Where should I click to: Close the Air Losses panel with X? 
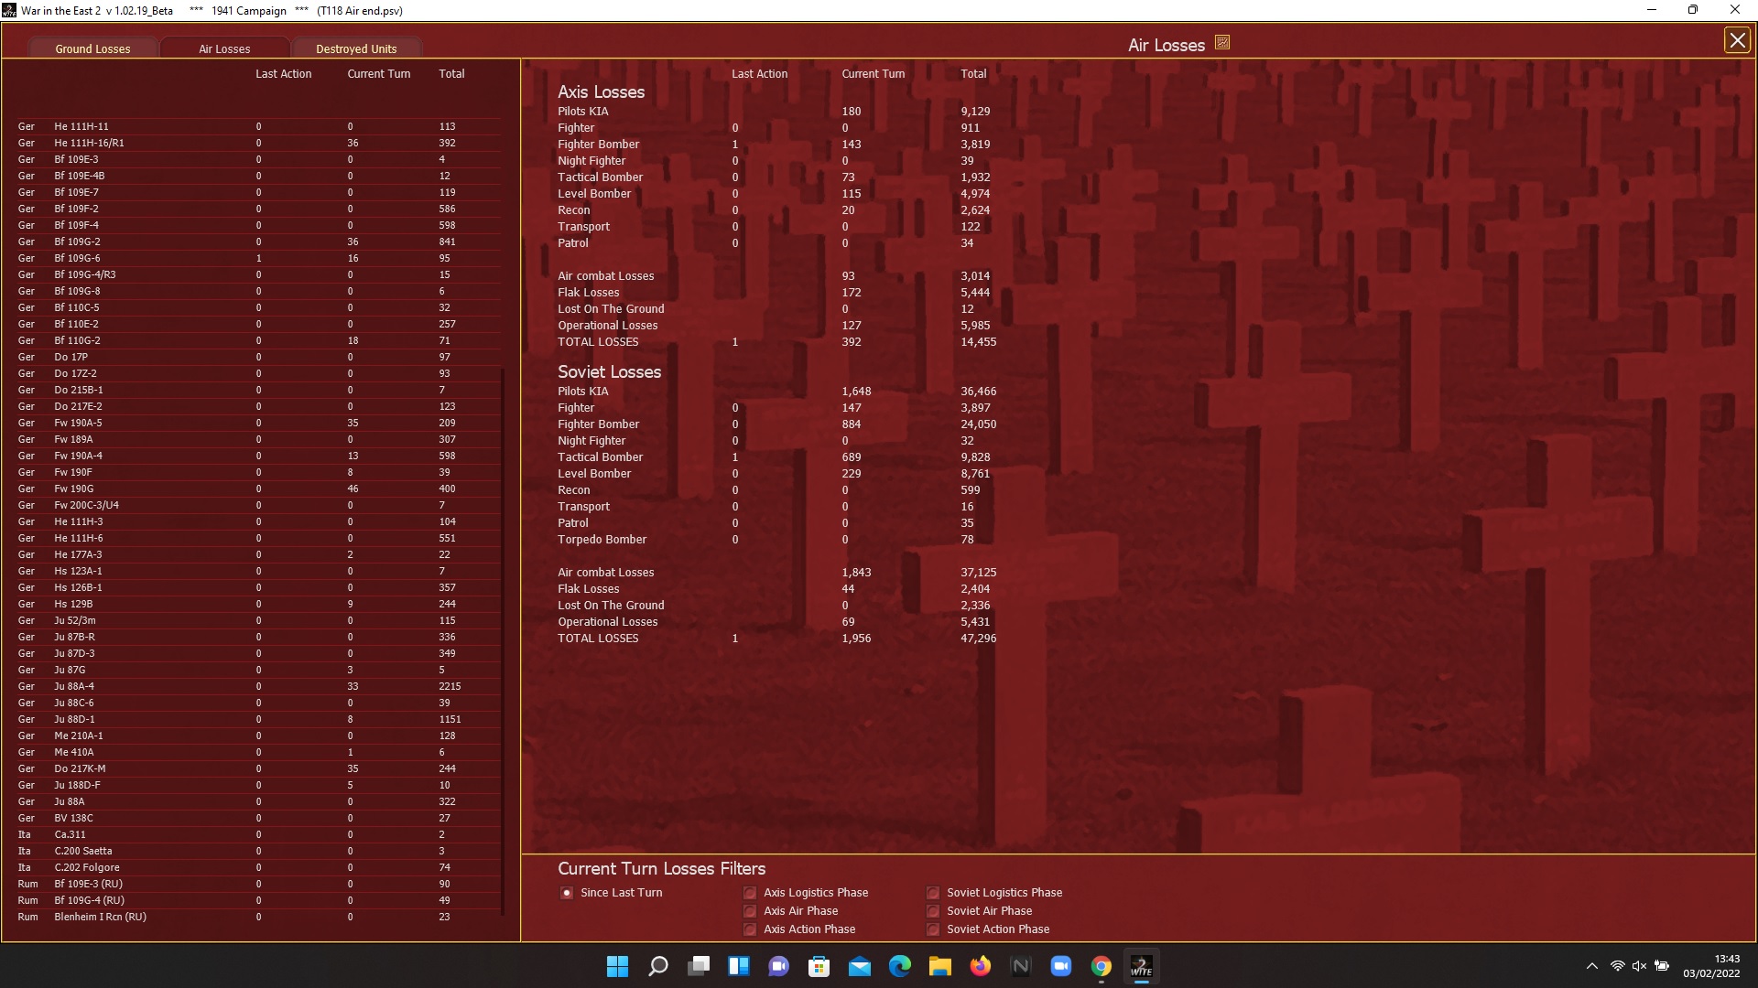pyautogui.click(x=1736, y=40)
